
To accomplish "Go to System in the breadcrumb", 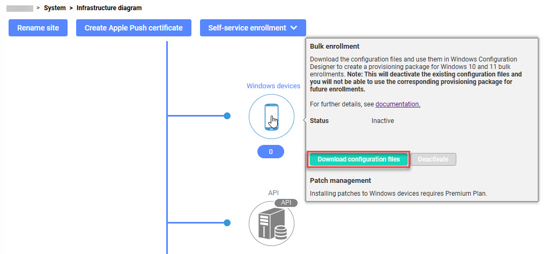I will coord(55,8).
